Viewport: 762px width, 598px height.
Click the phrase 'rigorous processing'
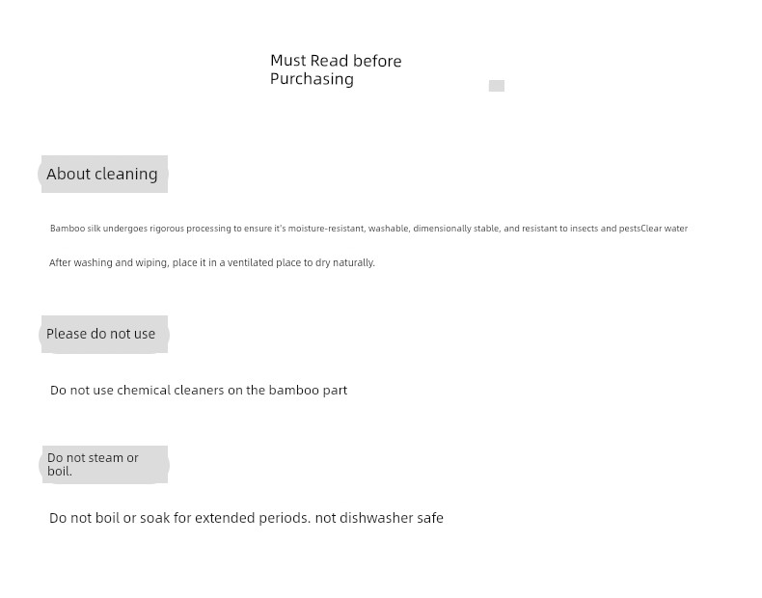coord(191,229)
